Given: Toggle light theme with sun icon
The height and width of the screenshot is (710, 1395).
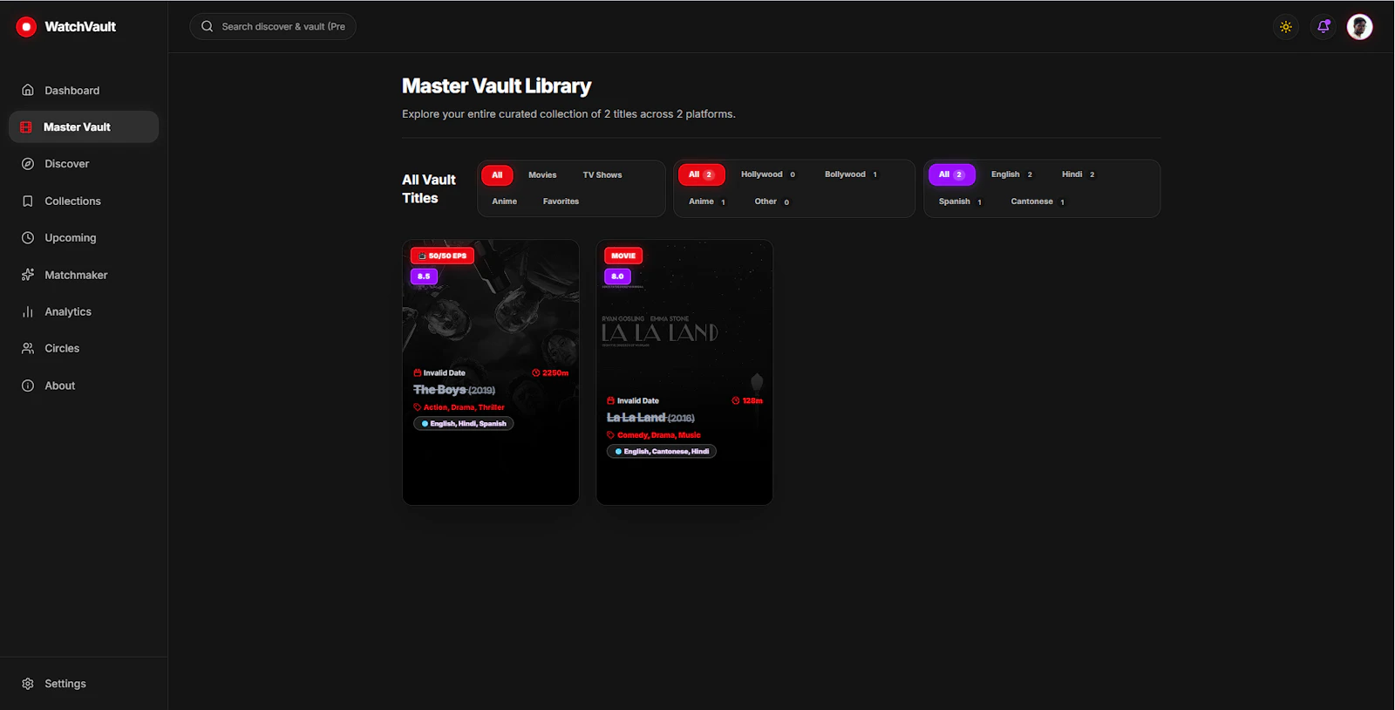Looking at the screenshot, I should tap(1286, 27).
